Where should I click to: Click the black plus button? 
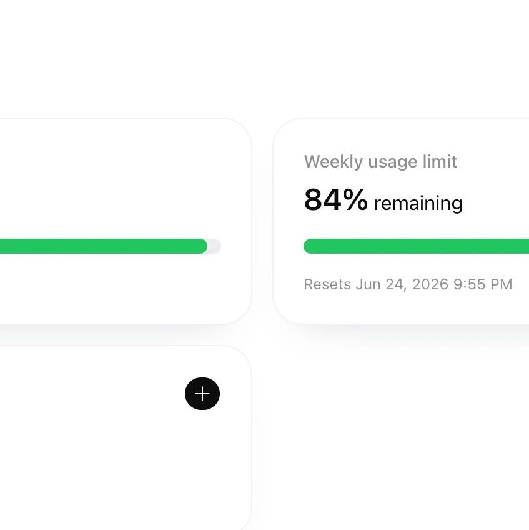click(202, 394)
